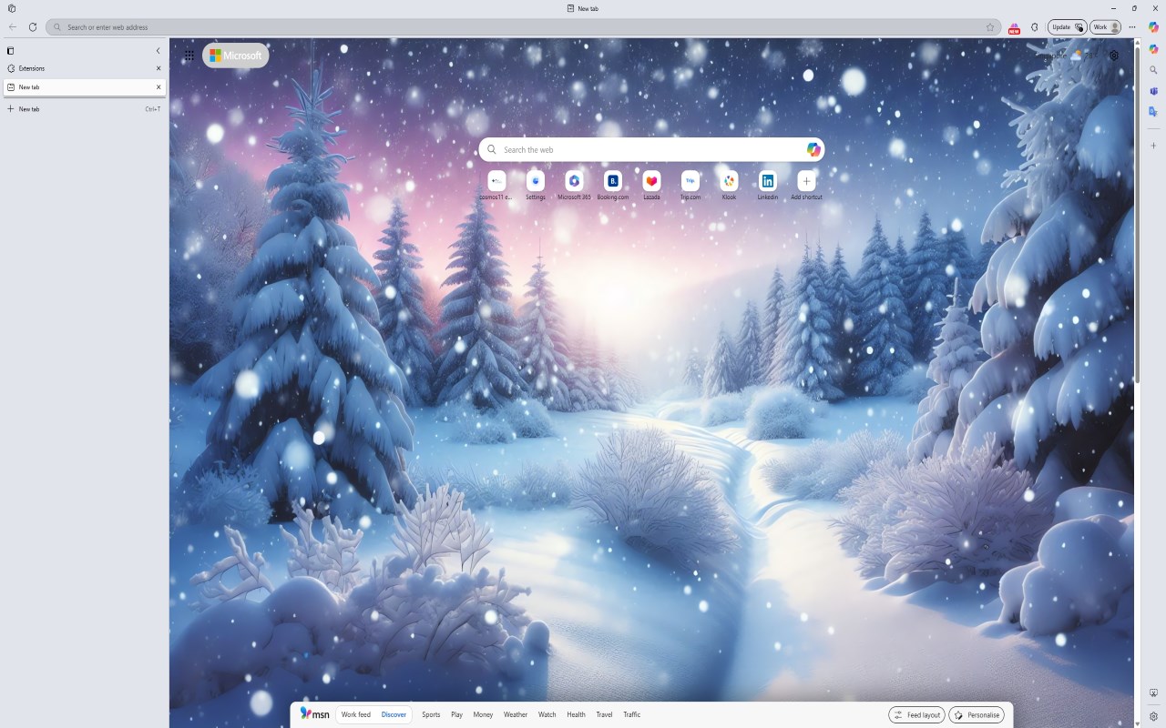
Task: Click the Microsoft logo button
Action: (x=236, y=56)
